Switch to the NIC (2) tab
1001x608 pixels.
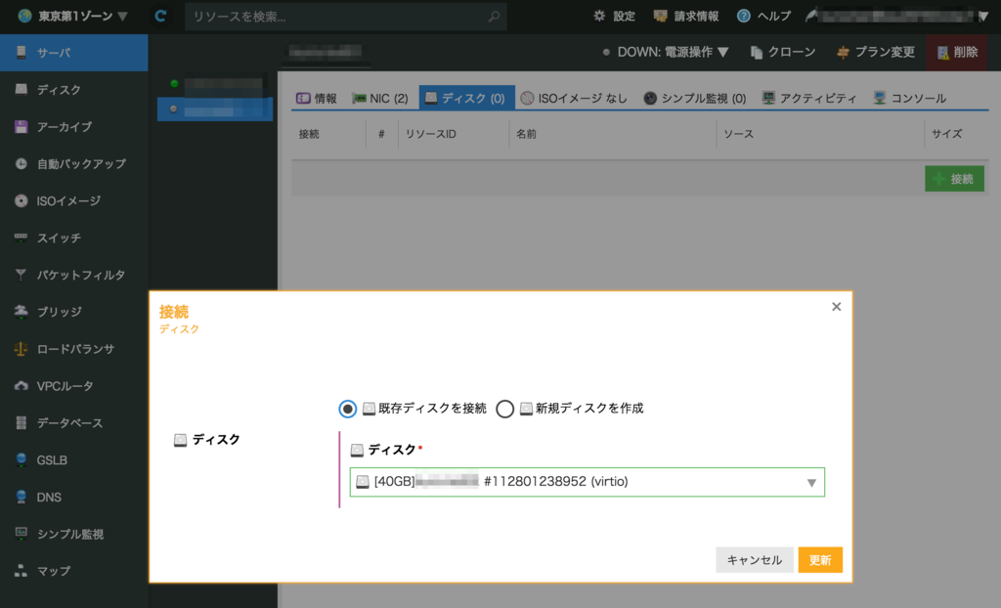380,99
